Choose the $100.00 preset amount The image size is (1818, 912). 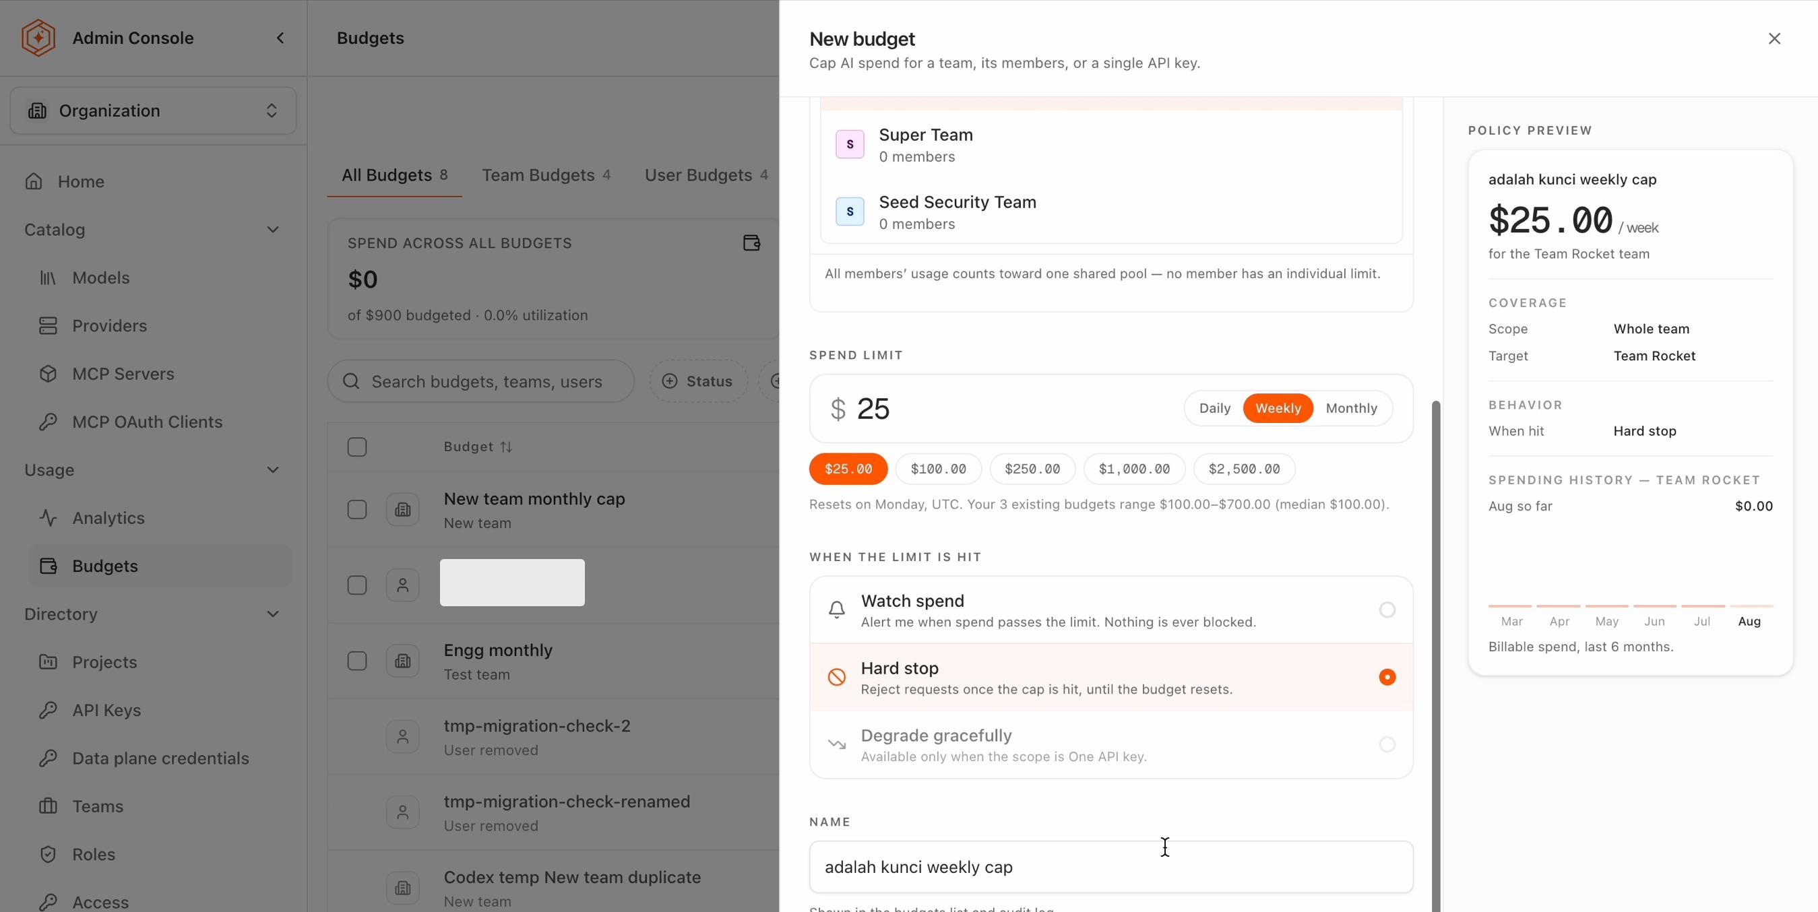coord(938,469)
